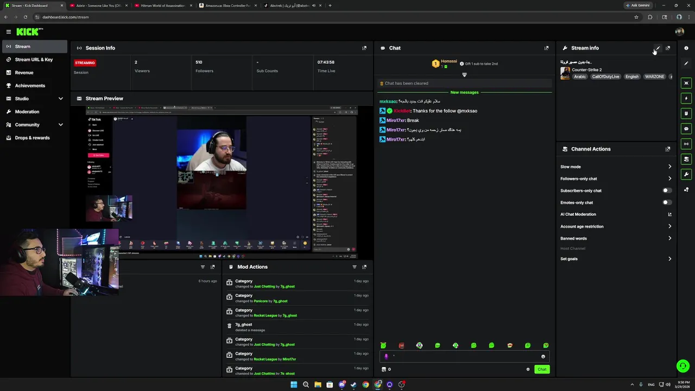Viewport: 695px width, 391px height.
Task: Pop out the Channel Actions panel
Action: click(x=668, y=149)
